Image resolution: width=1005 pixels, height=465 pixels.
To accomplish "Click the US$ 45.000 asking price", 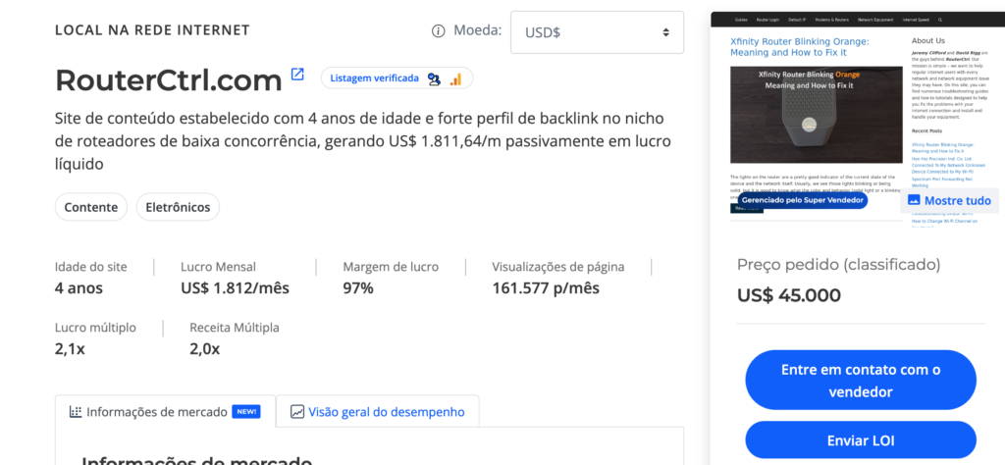I will [788, 295].
